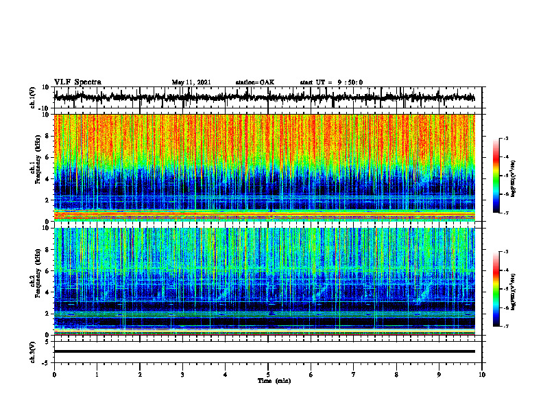Viewport: 543px width, 420px height.
Task: Click the '-3' label on ch.1 color scale
Action: point(506,138)
